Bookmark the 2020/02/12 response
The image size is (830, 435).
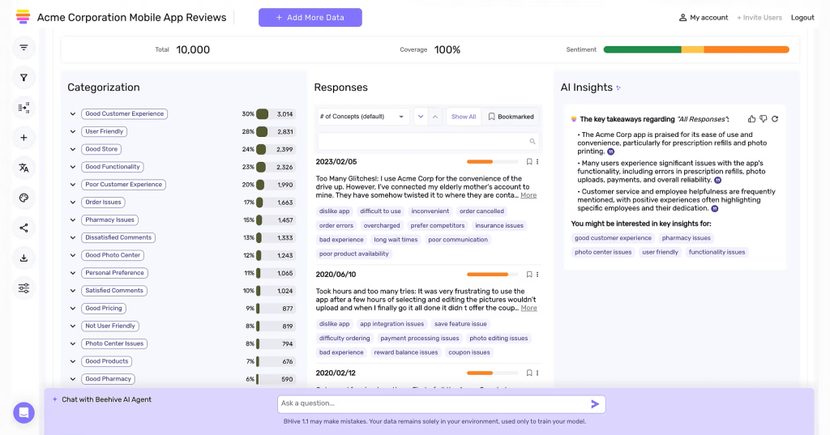pos(528,373)
